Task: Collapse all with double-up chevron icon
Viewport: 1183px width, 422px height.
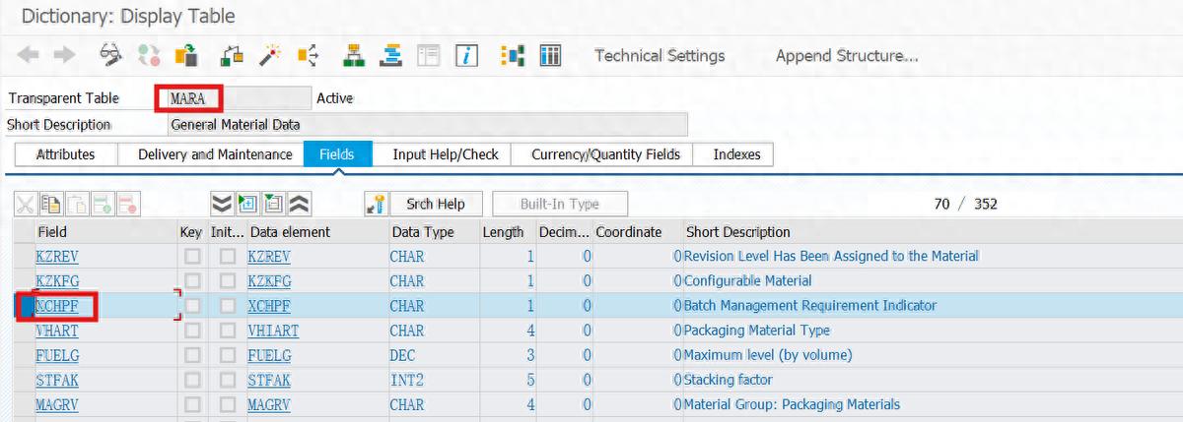Action: tap(299, 204)
